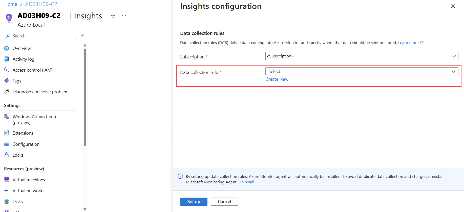
Task: Click the Extensions icon in sidebar
Action: coord(7,133)
